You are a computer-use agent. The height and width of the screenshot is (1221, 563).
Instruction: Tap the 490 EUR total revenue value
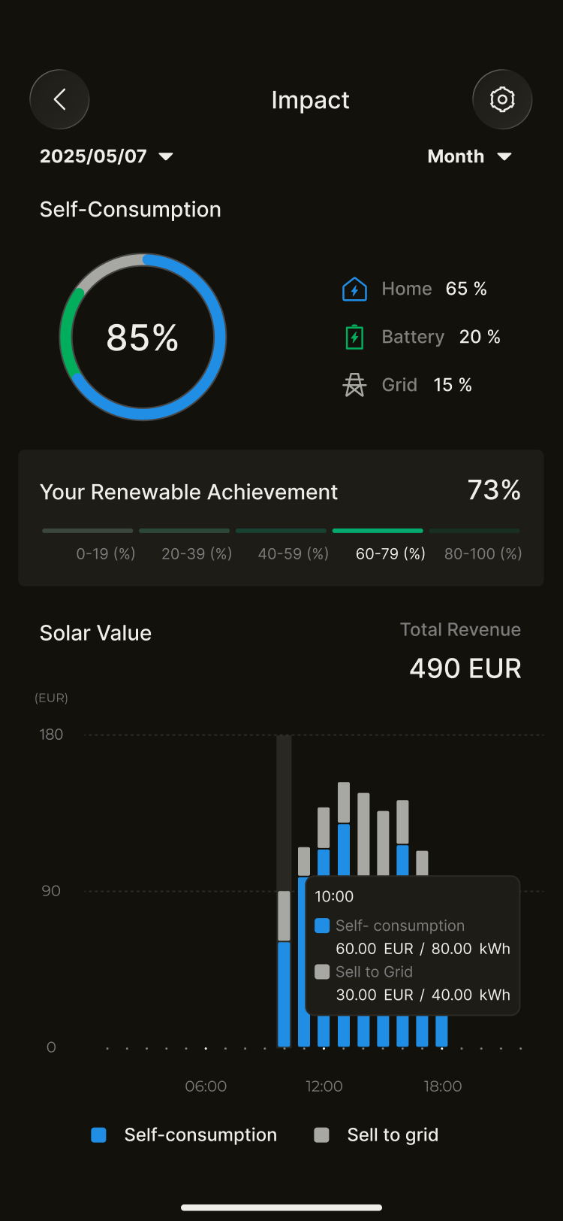click(x=465, y=668)
